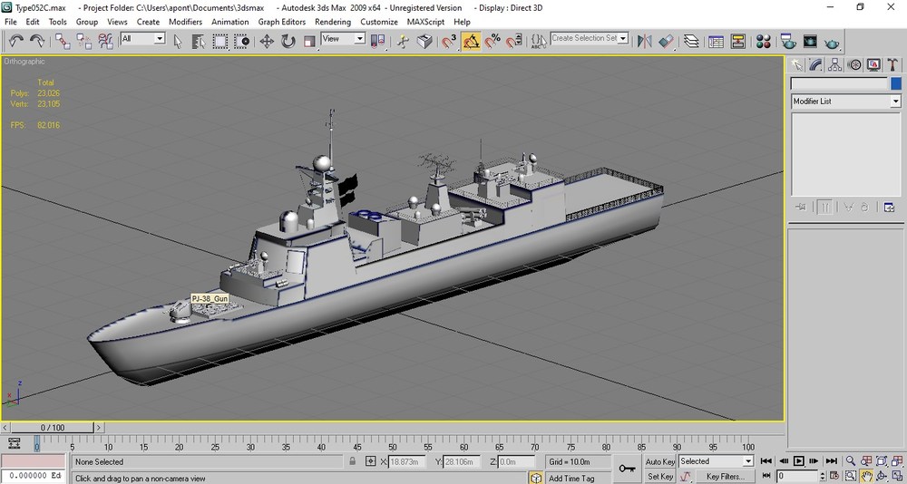The height and width of the screenshot is (484, 907).
Task: Activate the Select and Move tool
Action: 267,41
